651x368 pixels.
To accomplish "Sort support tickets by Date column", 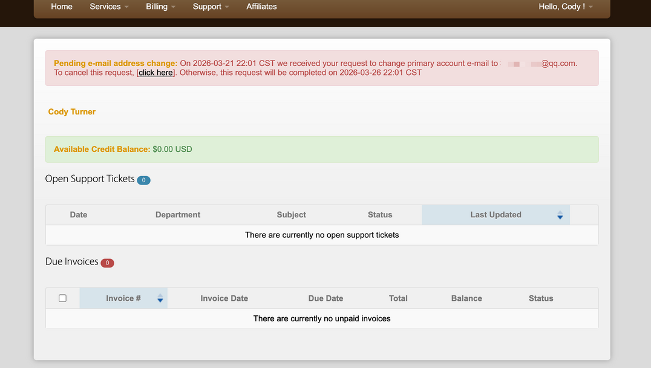I will tap(79, 215).
